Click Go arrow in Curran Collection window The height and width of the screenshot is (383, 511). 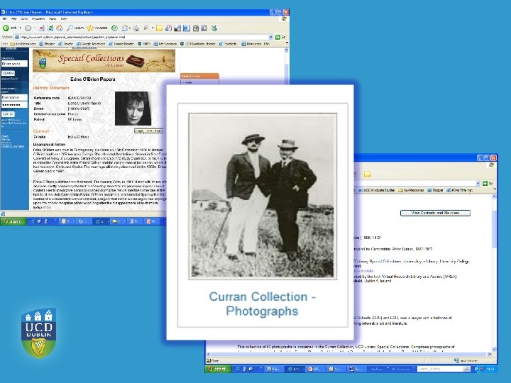(485, 184)
